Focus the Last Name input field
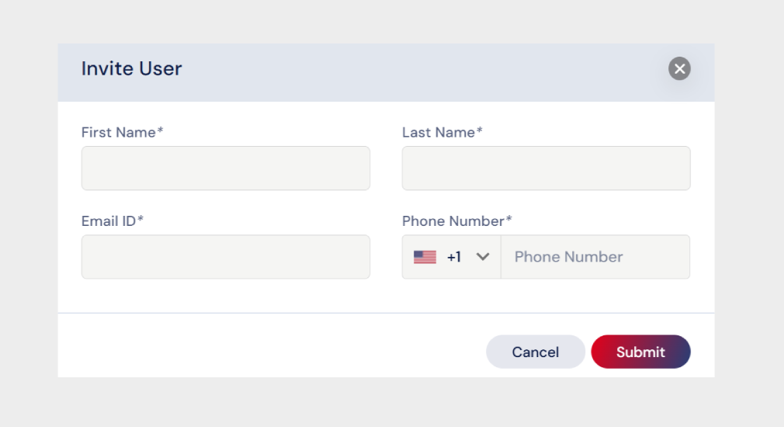 [546, 168]
